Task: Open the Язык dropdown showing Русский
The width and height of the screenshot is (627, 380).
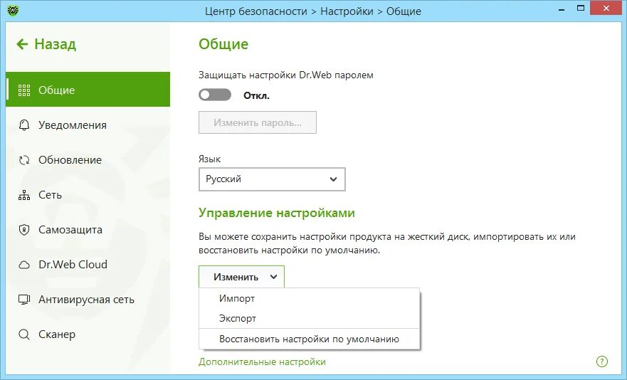Action: pos(272,179)
